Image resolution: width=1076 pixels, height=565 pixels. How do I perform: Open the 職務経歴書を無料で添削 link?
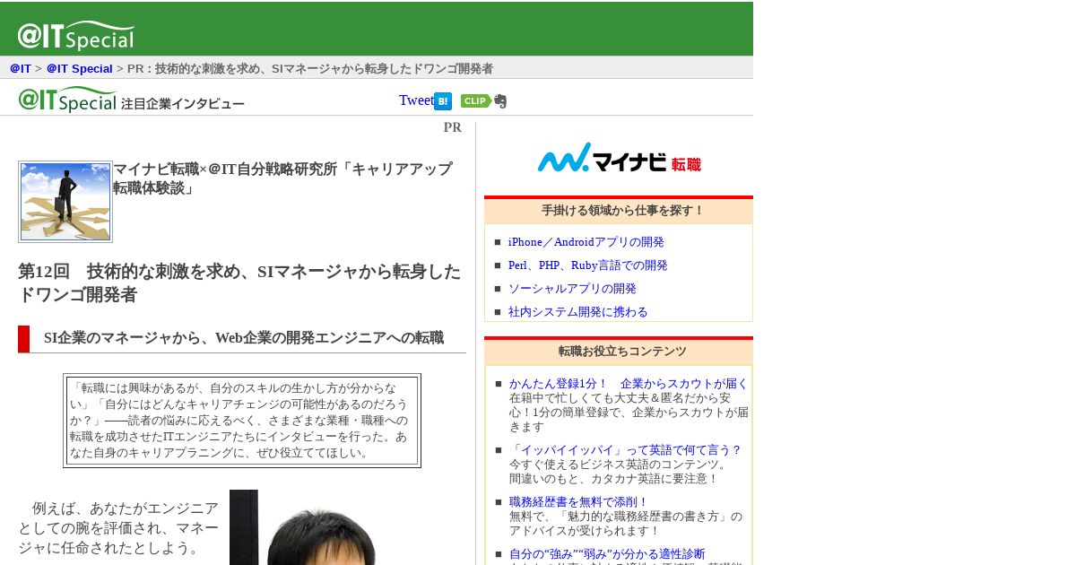click(578, 501)
